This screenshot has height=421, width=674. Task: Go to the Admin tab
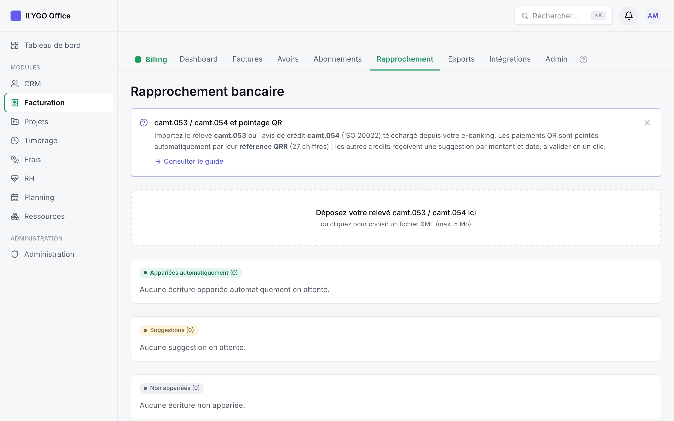pyautogui.click(x=556, y=59)
